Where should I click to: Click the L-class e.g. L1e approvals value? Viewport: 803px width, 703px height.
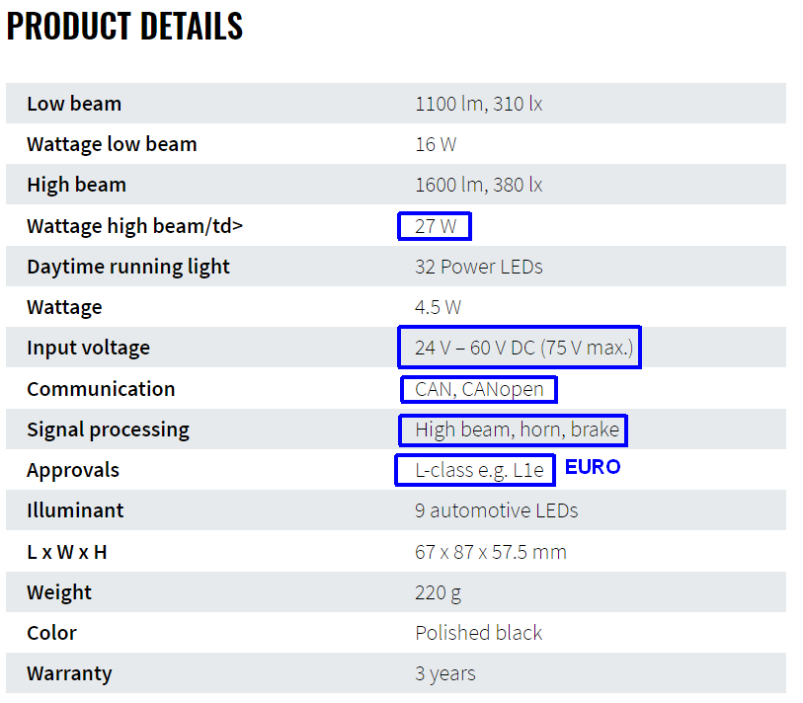pos(479,470)
